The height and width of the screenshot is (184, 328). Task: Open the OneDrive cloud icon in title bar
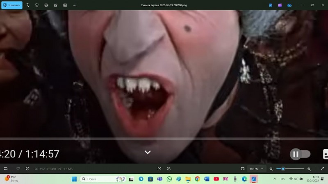pos(289,5)
